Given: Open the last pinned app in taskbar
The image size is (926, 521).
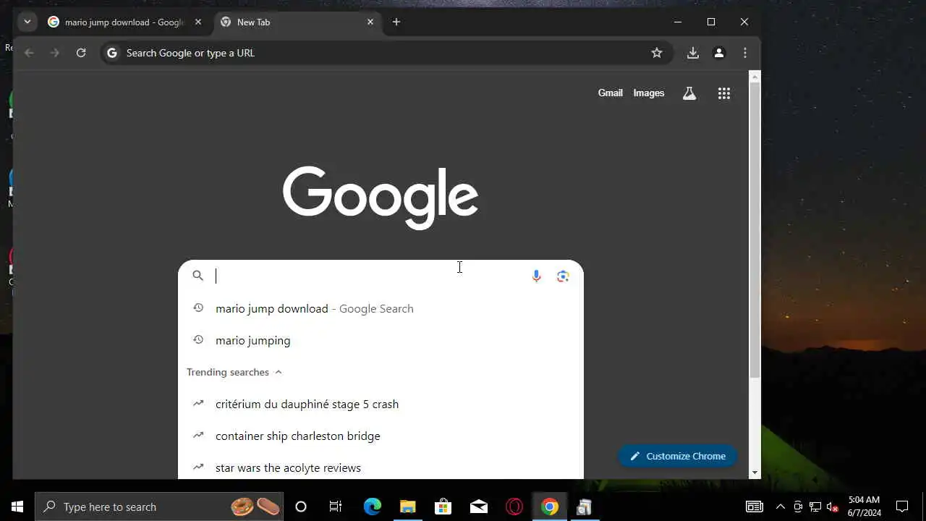Looking at the screenshot, I should [584, 507].
